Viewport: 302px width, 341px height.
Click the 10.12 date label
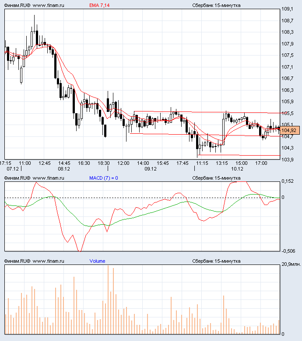[x=237, y=169]
